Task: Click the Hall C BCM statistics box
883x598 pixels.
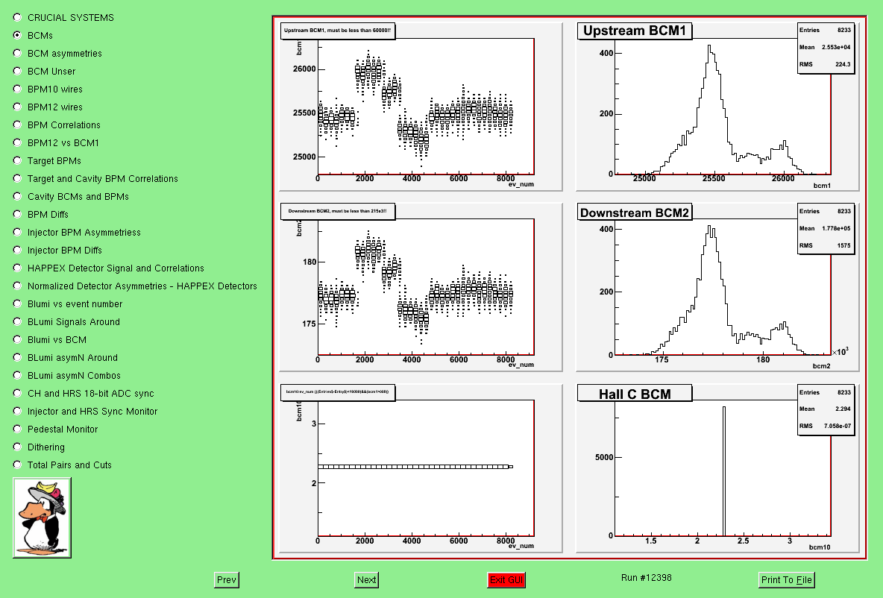Action: tap(826, 410)
